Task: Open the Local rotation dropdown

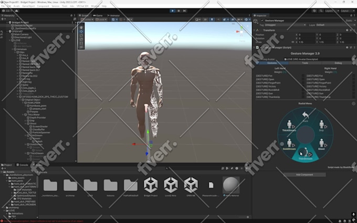Action: 102,19
